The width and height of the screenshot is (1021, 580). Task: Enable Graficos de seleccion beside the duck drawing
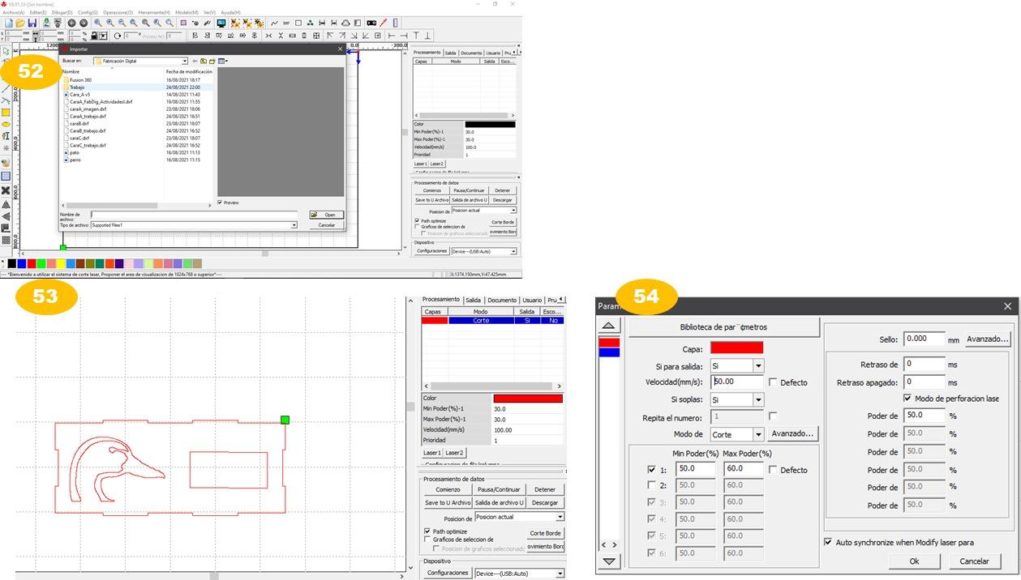point(427,539)
